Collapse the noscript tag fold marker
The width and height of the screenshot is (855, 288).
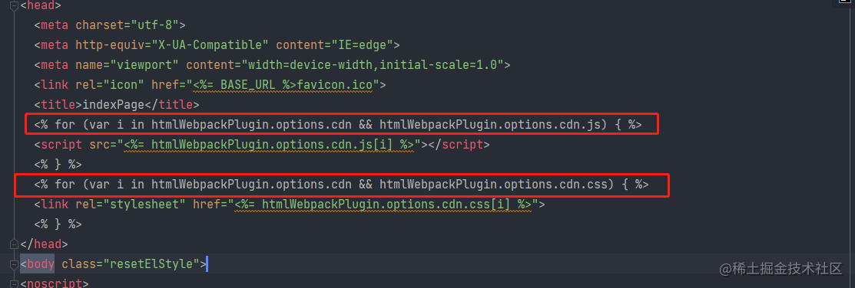[14, 283]
